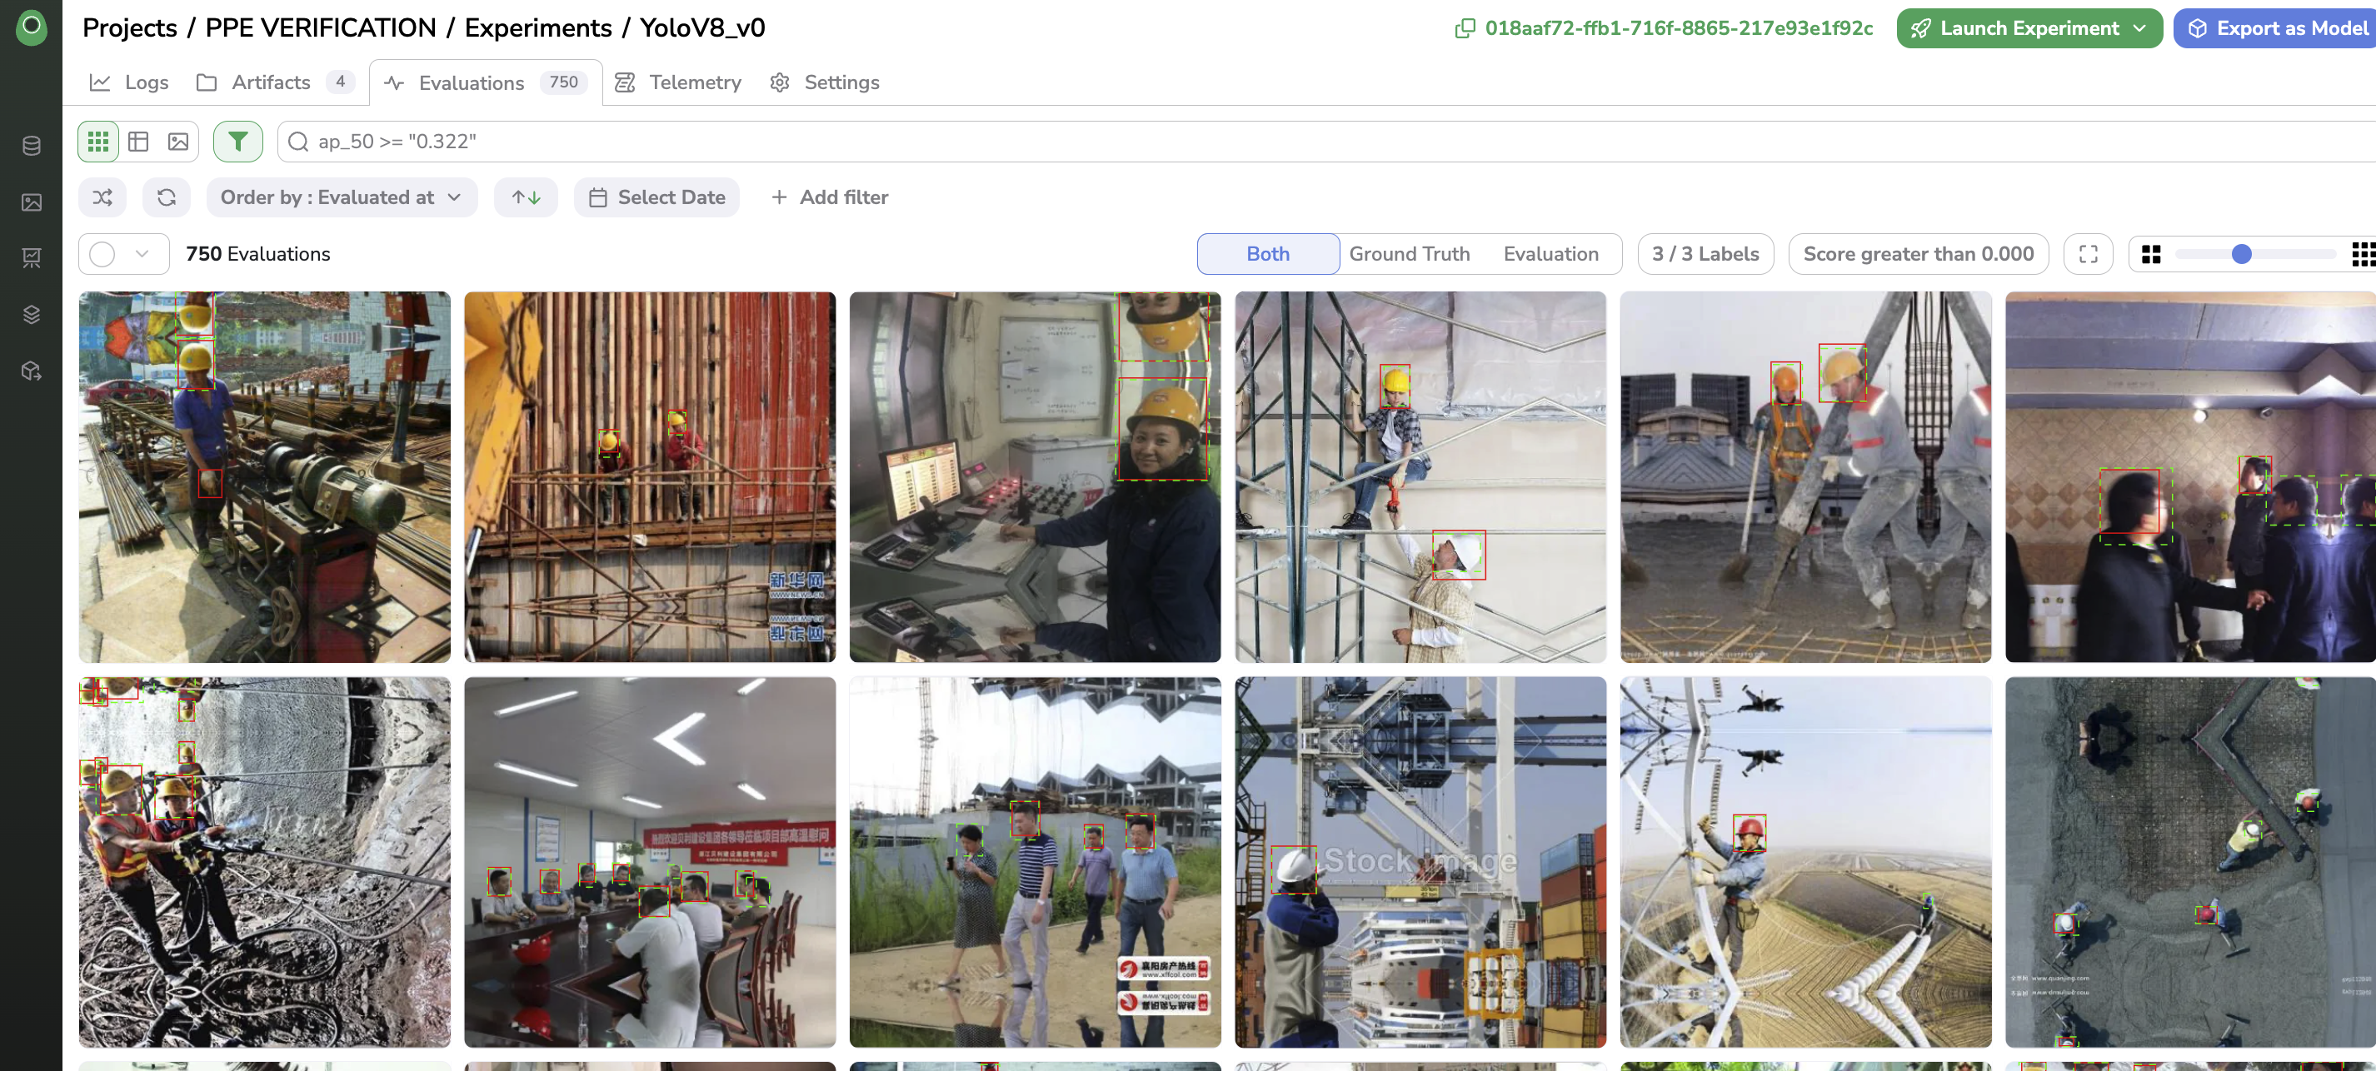
Task: Select the Evaluation display mode
Action: pos(1550,254)
